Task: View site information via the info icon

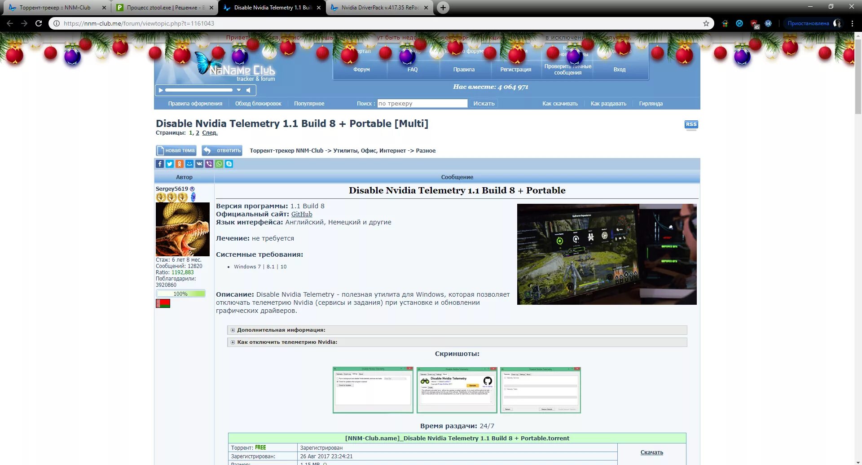Action: click(x=57, y=23)
